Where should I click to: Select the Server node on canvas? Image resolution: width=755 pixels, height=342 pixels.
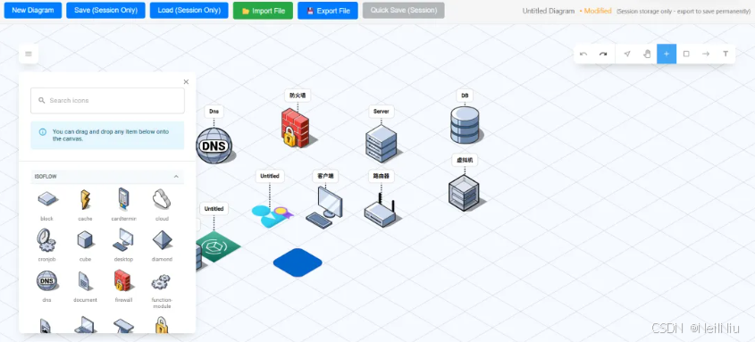382,144
